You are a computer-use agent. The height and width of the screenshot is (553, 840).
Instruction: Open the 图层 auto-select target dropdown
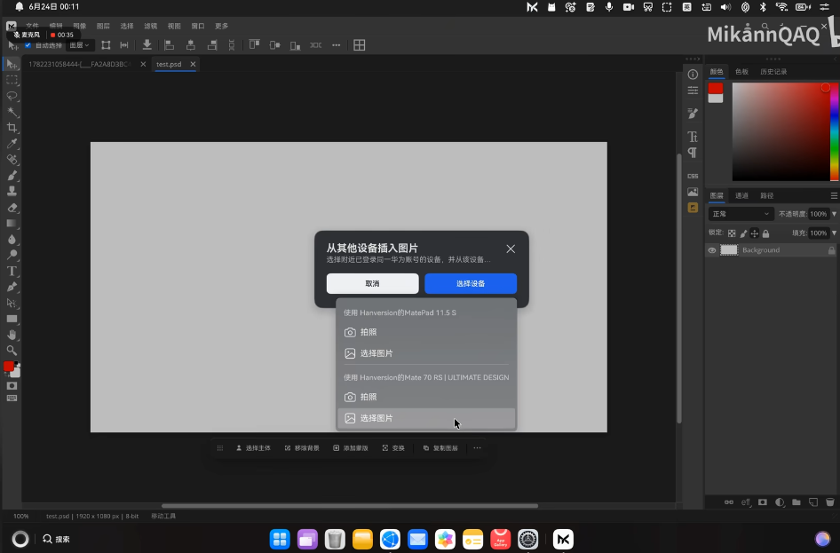coord(79,45)
